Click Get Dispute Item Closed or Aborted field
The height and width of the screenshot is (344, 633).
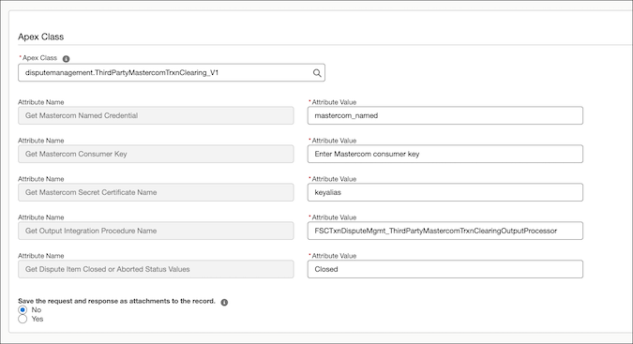click(156, 269)
